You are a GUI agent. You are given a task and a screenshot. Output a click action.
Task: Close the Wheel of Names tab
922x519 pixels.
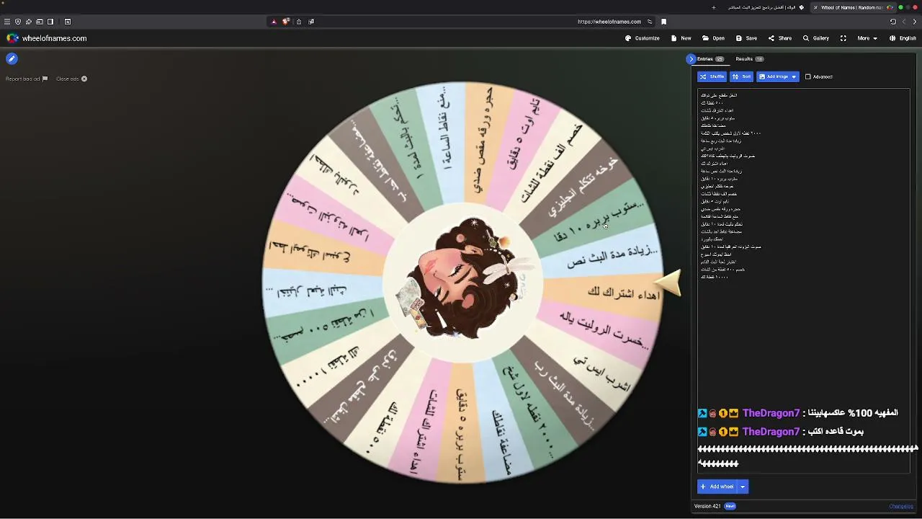pyautogui.click(x=815, y=7)
